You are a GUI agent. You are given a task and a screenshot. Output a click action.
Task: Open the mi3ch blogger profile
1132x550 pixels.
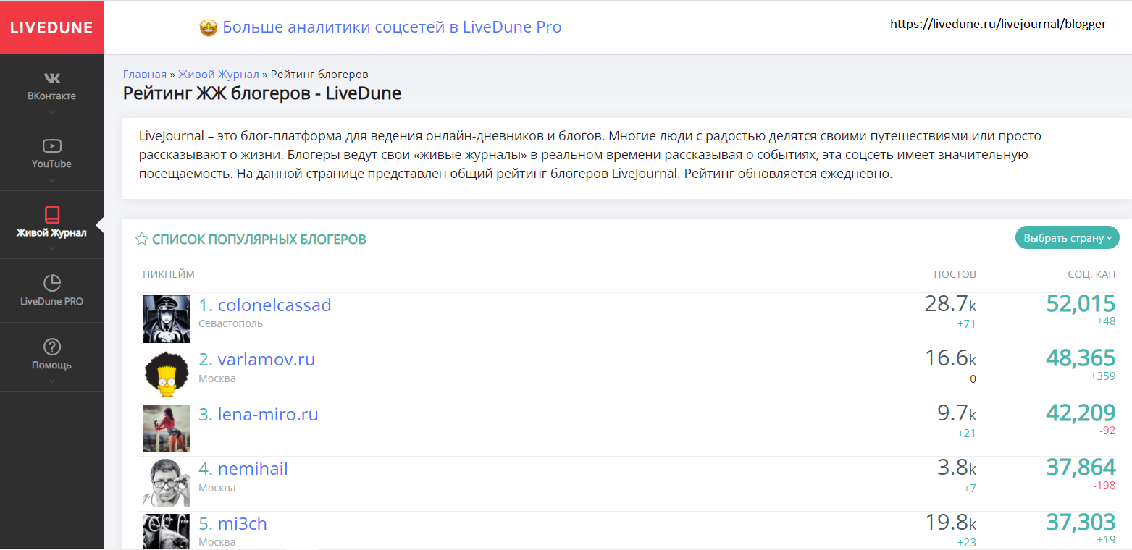243,523
